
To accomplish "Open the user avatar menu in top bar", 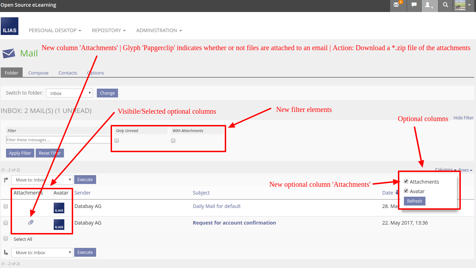I will tap(463, 5).
